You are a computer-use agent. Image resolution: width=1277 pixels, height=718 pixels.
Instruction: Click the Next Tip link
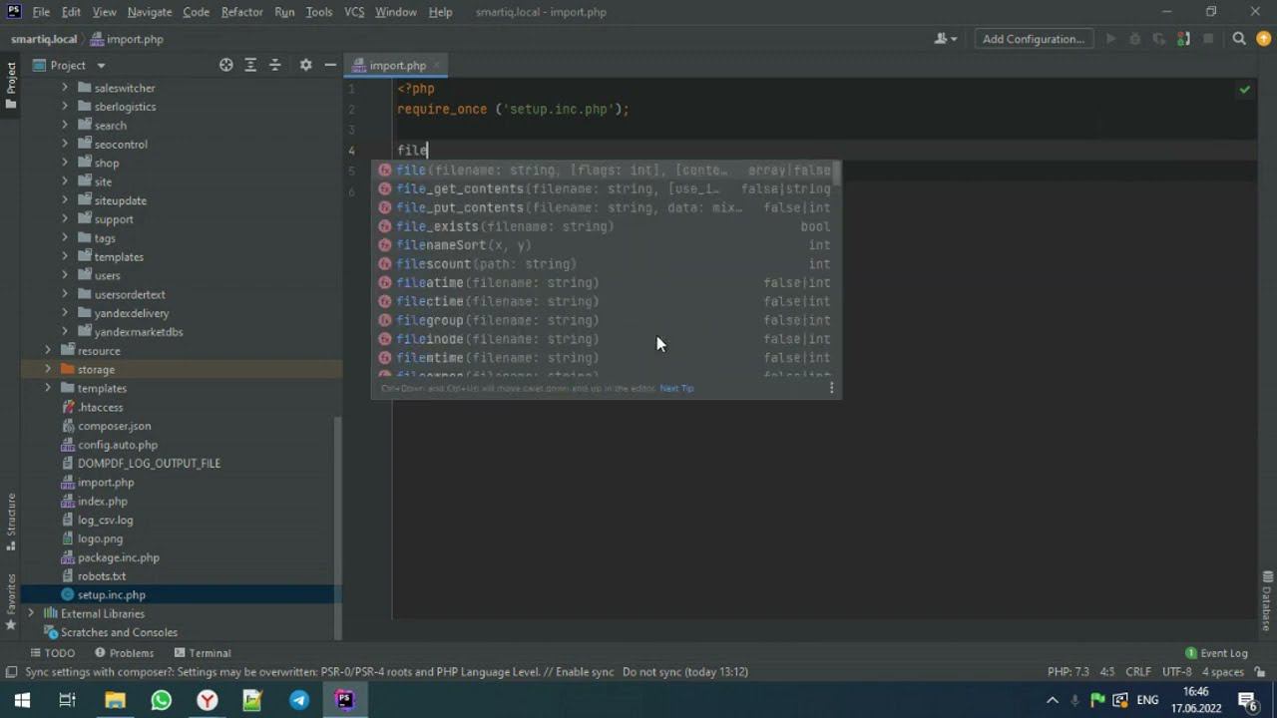pos(676,389)
